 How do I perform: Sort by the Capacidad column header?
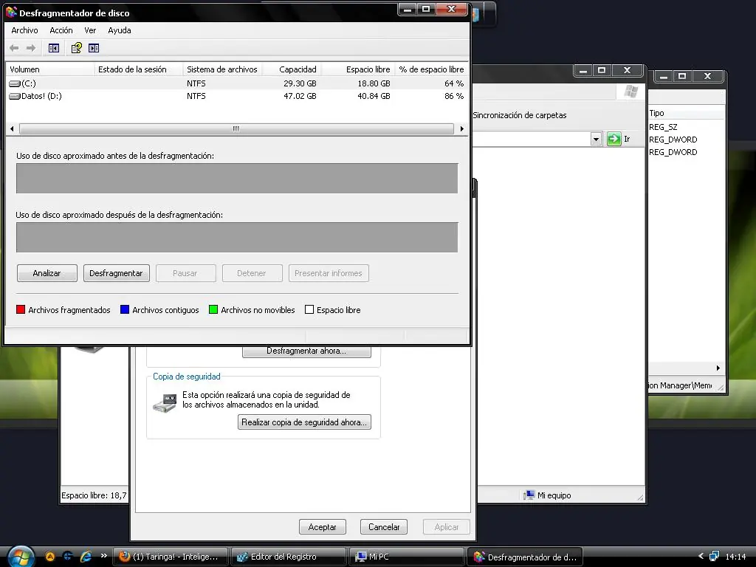(292, 69)
